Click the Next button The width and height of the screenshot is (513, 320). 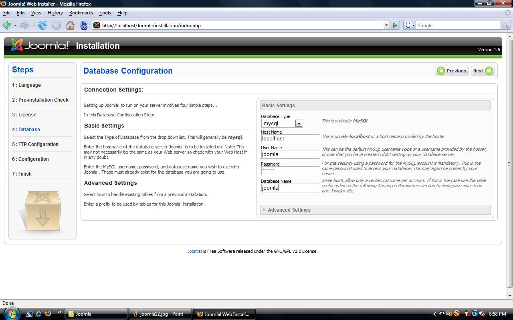483,71
